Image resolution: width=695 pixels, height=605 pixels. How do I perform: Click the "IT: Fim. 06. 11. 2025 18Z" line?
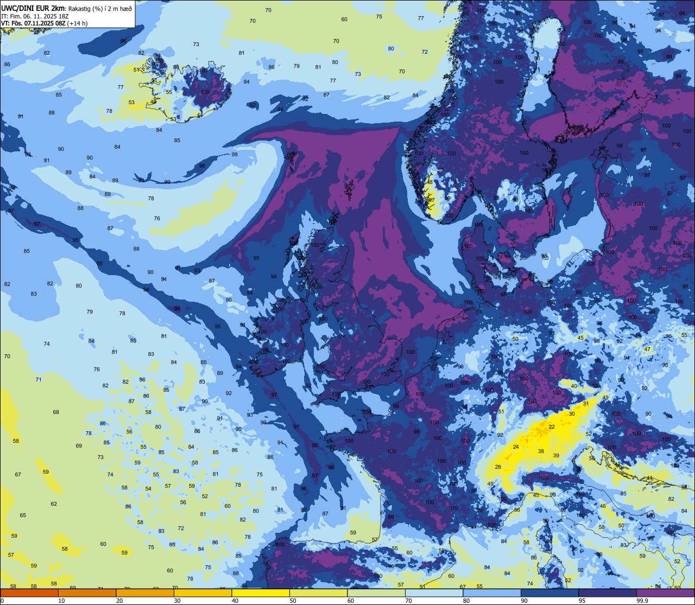point(35,16)
